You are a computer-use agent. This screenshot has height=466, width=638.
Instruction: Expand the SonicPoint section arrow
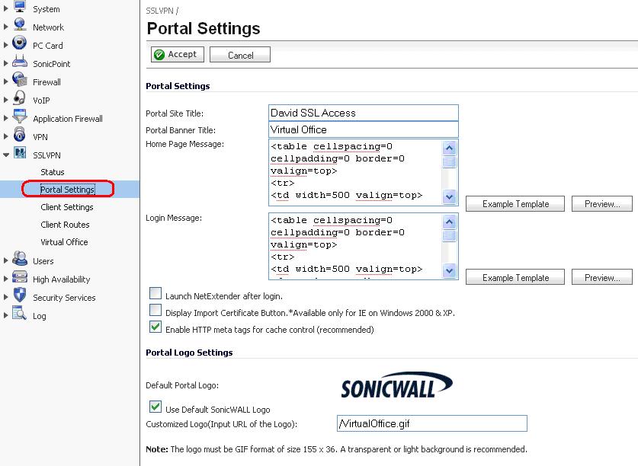click(x=5, y=63)
